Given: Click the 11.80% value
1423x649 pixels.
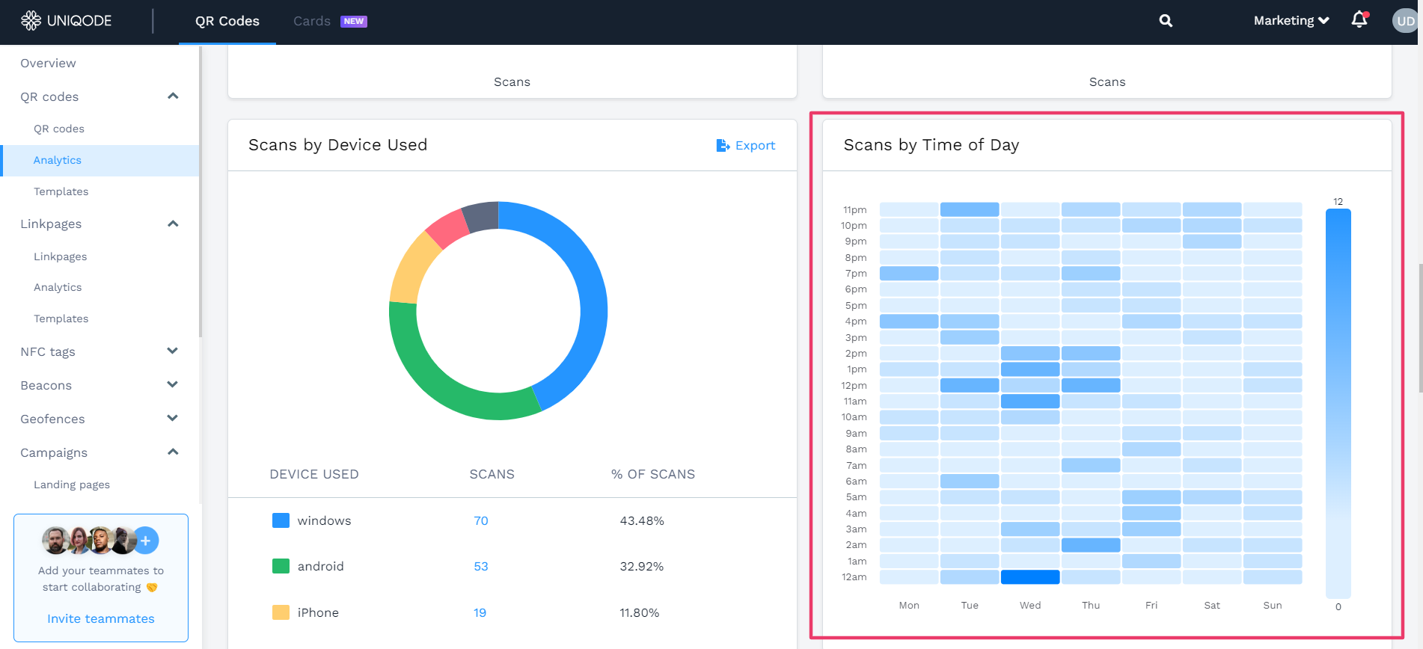Looking at the screenshot, I should click(640, 612).
